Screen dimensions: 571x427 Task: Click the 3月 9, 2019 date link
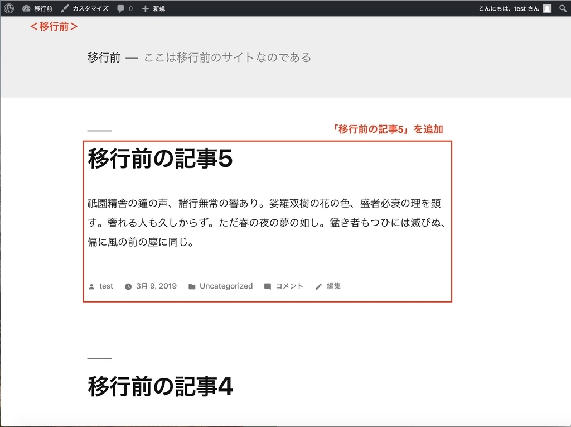pos(156,286)
